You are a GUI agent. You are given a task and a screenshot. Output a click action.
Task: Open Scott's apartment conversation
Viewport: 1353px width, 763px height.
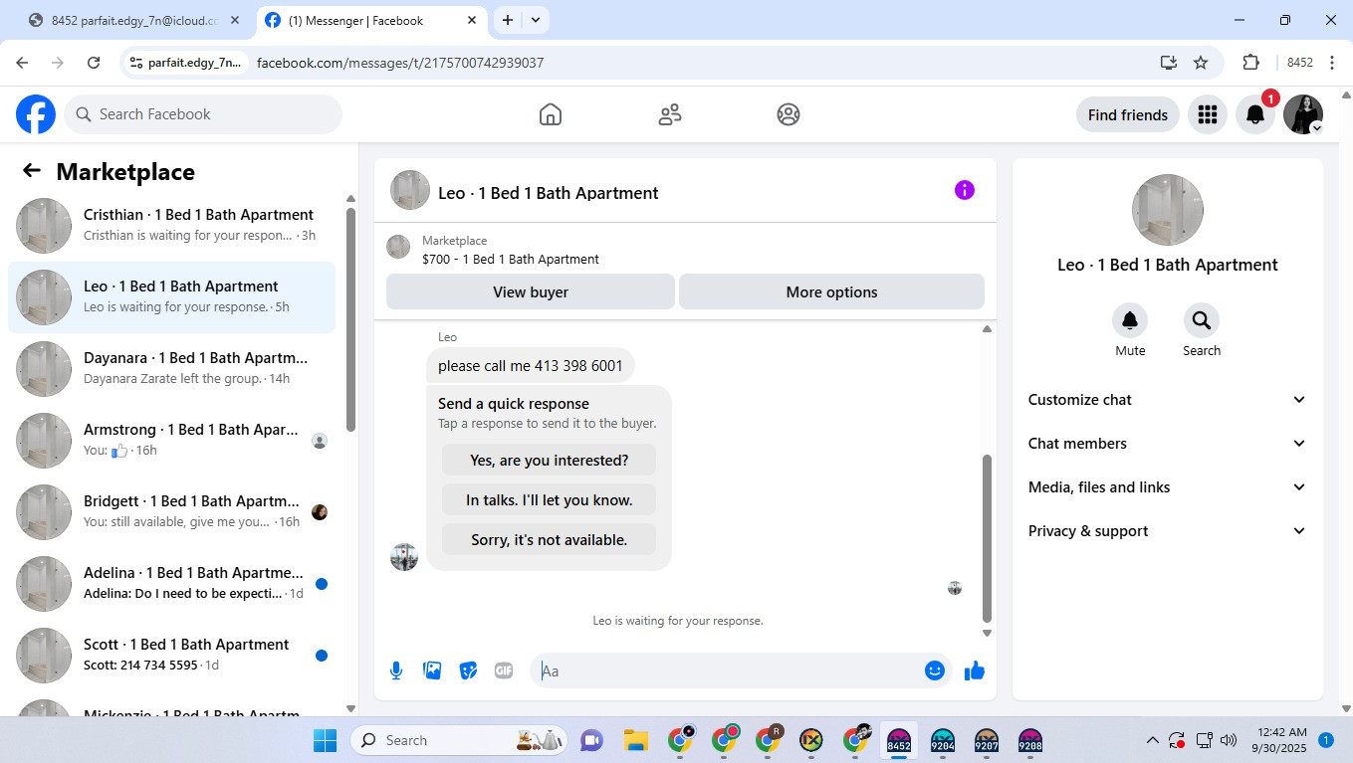pyautogui.click(x=171, y=656)
